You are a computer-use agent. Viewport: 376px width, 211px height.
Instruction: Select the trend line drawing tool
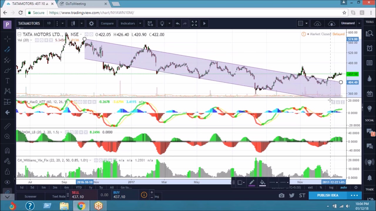[7, 49]
